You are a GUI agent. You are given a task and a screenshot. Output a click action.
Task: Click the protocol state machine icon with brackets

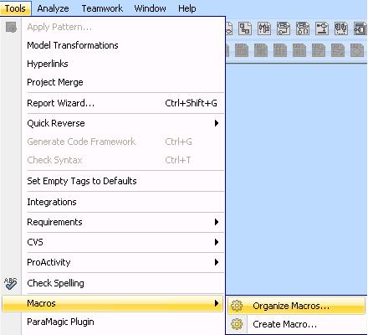pyautogui.click(x=303, y=28)
